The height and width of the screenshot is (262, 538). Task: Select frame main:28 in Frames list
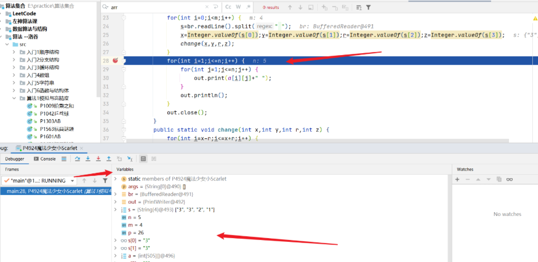pyautogui.click(x=55, y=191)
